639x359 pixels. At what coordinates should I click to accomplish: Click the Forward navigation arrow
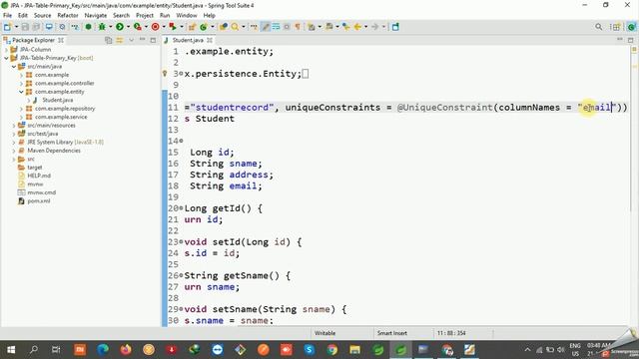coord(375,27)
